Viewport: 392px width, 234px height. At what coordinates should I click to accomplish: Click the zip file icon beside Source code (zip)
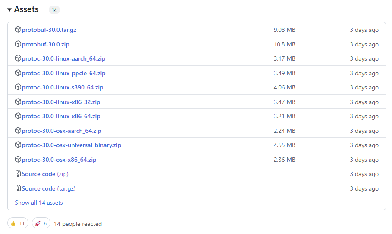tap(18, 173)
